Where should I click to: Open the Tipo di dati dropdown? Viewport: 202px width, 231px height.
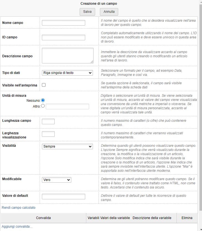click(x=67, y=73)
